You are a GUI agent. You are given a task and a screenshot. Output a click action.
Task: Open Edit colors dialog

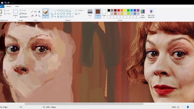point(142,14)
